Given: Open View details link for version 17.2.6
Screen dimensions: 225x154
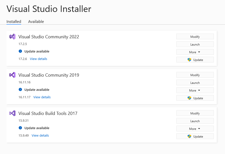Looking at the screenshot, I should point(38,59).
